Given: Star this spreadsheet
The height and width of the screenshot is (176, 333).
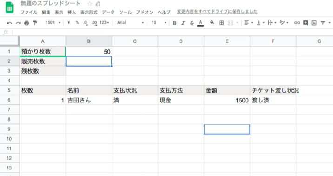Looking at the screenshot, I should [90, 4].
